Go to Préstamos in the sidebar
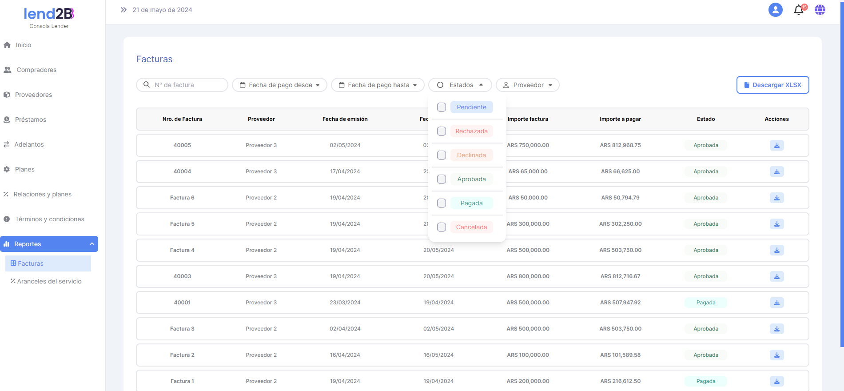Image resolution: width=844 pixels, height=391 pixels. point(30,120)
